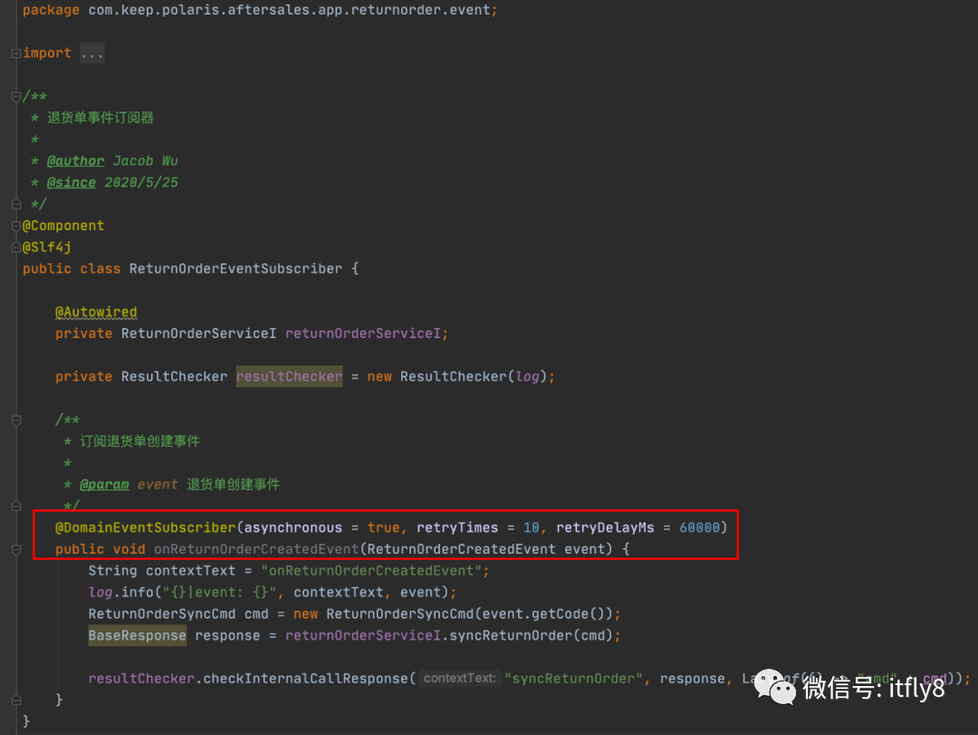
Task: Click the asynchronous attribute value true
Action: pos(383,527)
